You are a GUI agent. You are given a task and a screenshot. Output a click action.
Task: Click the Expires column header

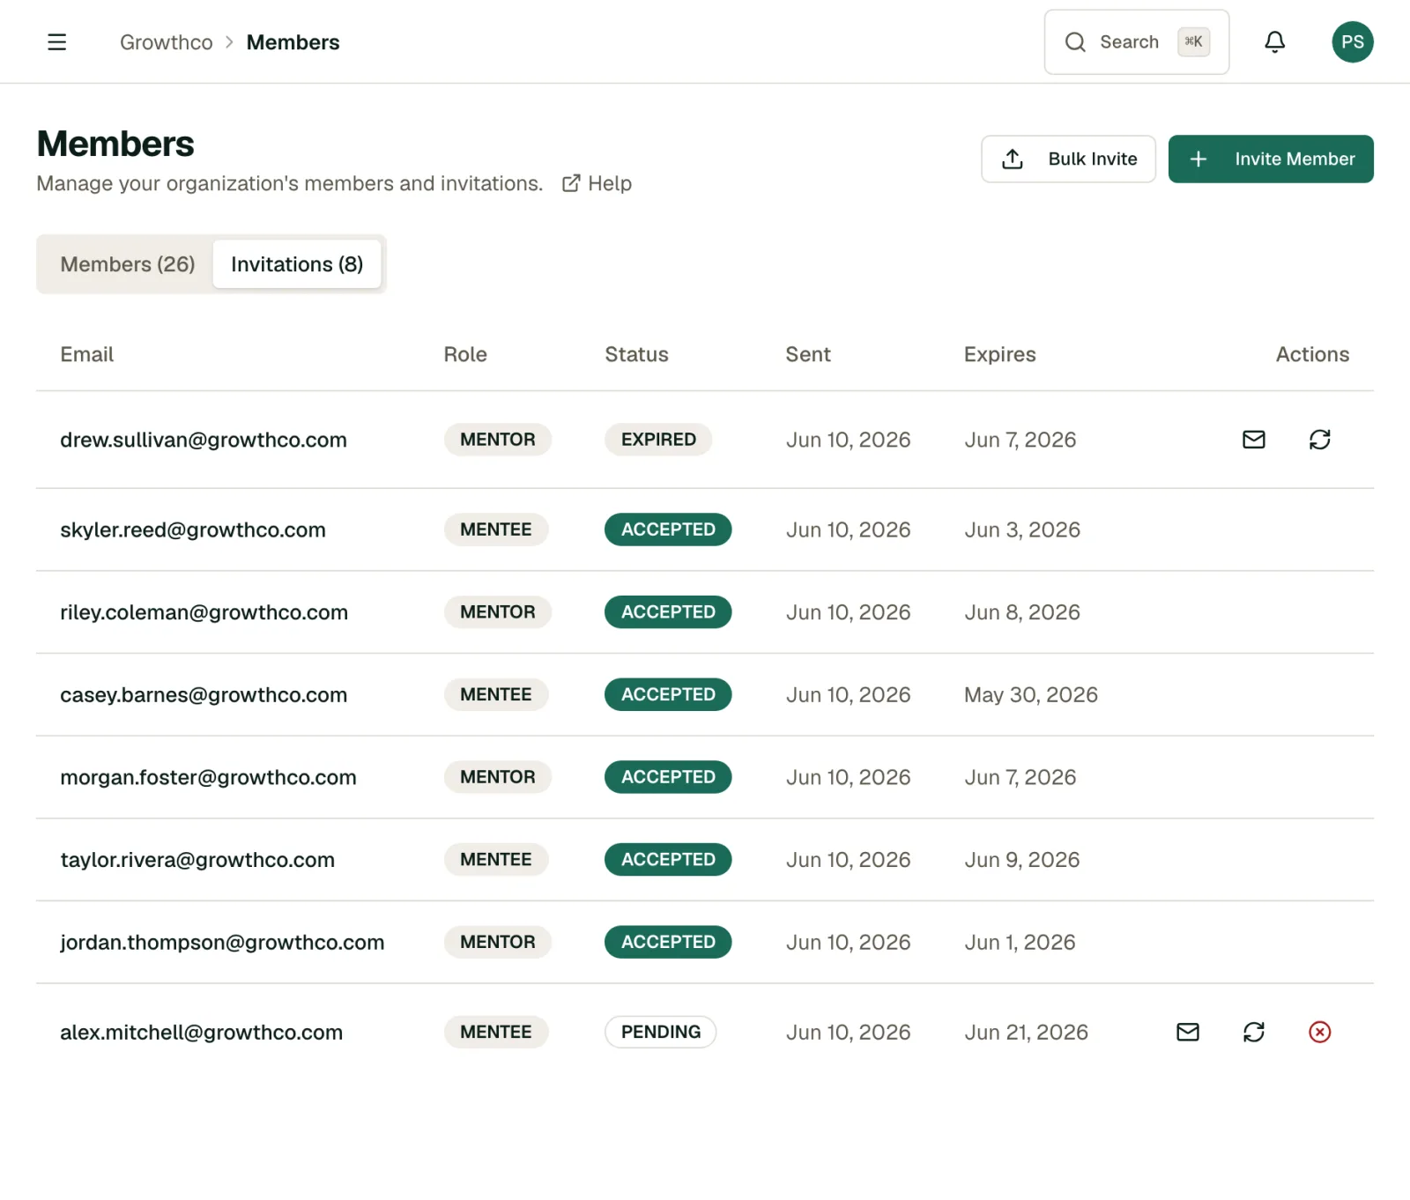(x=999, y=354)
